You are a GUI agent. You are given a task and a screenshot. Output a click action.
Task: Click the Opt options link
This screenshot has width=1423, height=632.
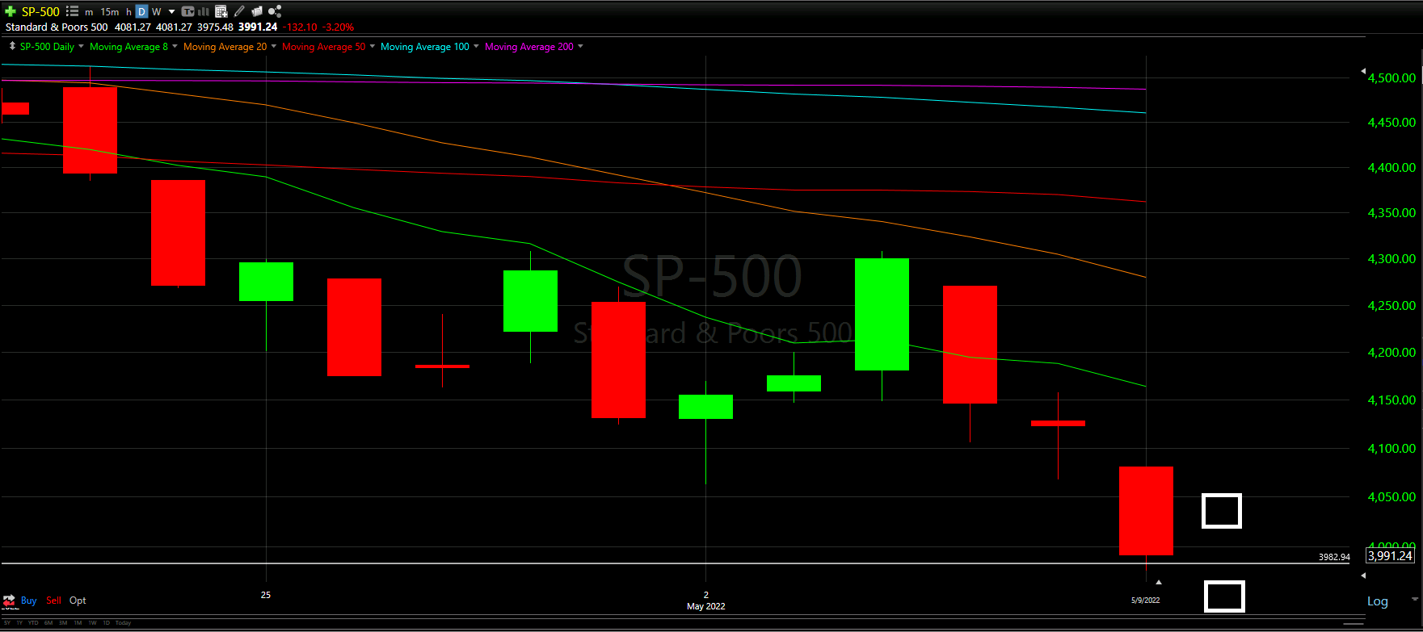coord(78,601)
